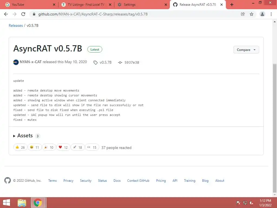Toggle the thumbs up reaction 26

point(20,147)
